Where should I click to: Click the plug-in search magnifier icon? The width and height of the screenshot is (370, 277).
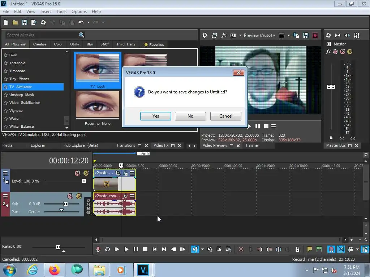click(82, 35)
